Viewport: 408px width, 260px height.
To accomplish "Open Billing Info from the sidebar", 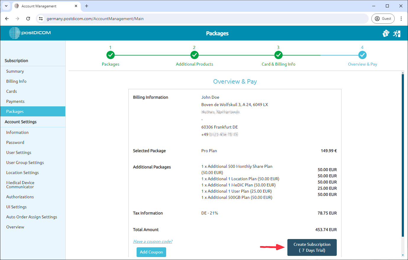I will 16,81.
